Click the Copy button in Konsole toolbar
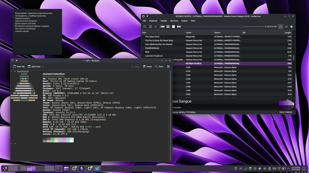 click(x=135, y=66)
